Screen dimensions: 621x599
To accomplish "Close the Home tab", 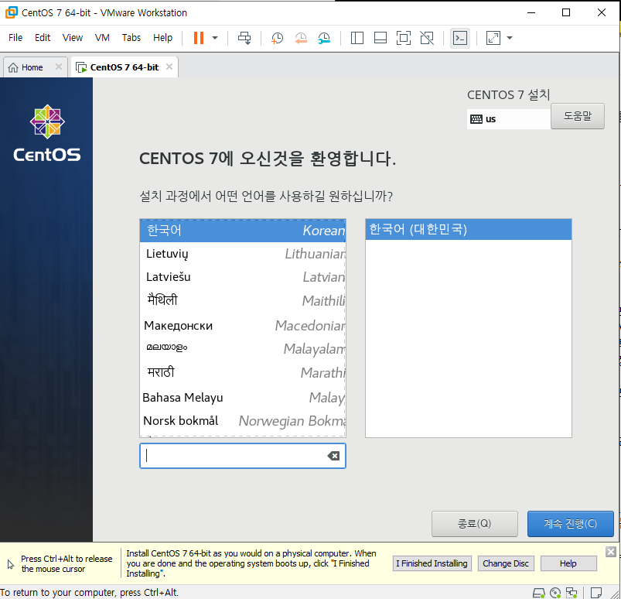I will click(59, 67).
